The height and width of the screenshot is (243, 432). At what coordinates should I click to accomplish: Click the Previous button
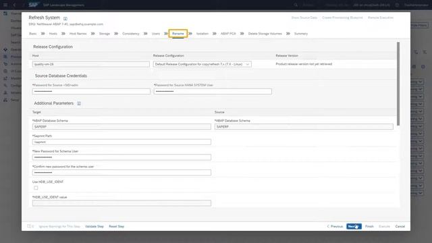click(x=335, y=226)
